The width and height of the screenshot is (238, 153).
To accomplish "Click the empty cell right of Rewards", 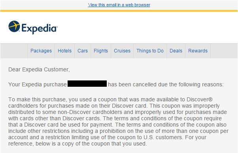I will (224, 51).
